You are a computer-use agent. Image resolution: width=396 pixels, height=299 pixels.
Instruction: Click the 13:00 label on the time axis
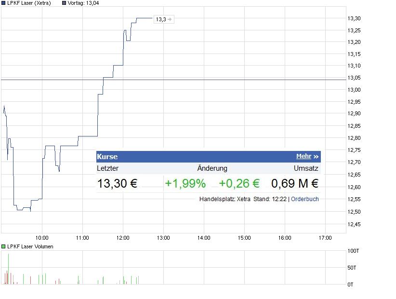pos(163,238)
